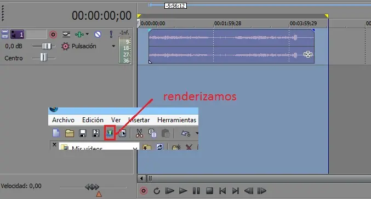The height and width of the screenshot is (199, 371).
Task: Click the left yellow loop region marker
Action: [139, 16]
